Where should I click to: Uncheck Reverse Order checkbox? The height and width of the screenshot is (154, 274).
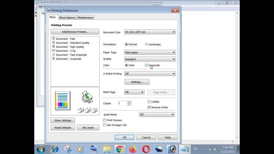[x=149, y=107]
